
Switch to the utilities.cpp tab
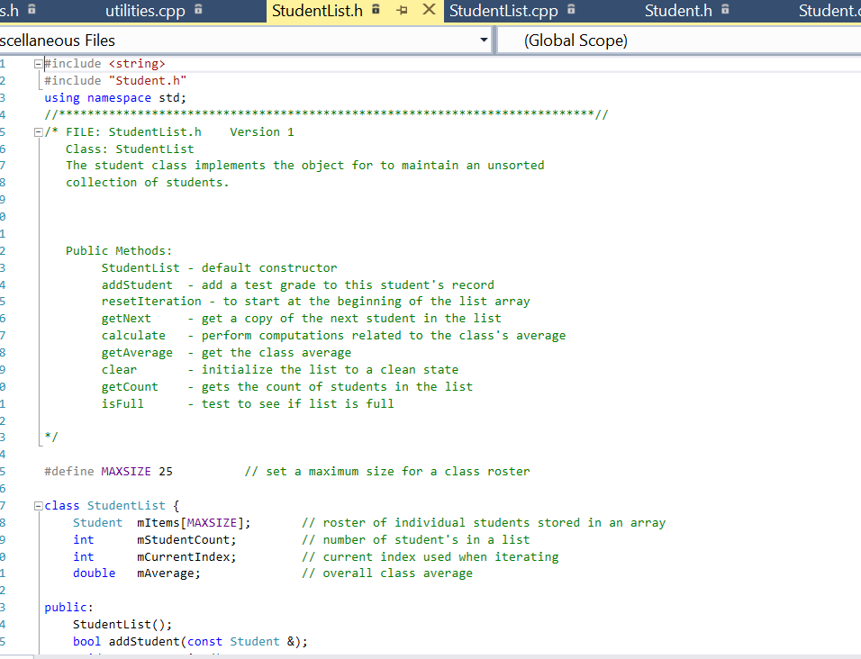[x=145, y=11]
